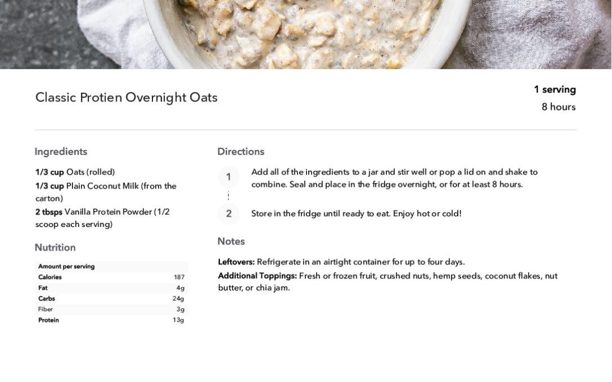This screenshot has width=612, height=382.
Task: Select the Ingredients heading
Action: tap(61, 152)
